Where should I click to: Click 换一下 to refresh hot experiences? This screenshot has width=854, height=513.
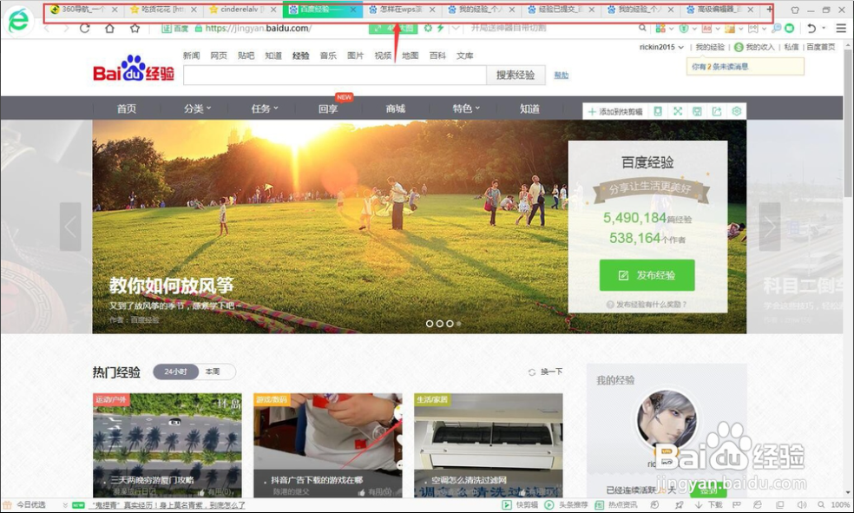point(545,372)
